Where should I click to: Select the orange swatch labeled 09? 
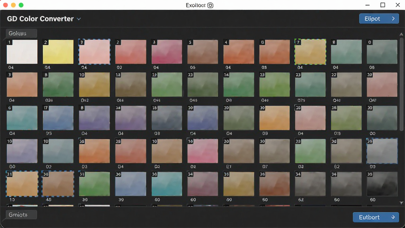(x=274, y=118)
